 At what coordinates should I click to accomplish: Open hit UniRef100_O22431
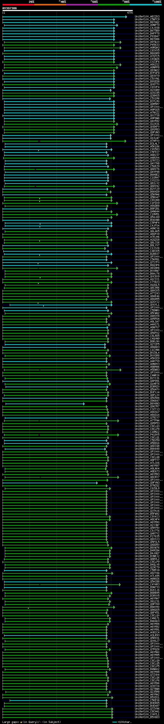tap(147, 124)
